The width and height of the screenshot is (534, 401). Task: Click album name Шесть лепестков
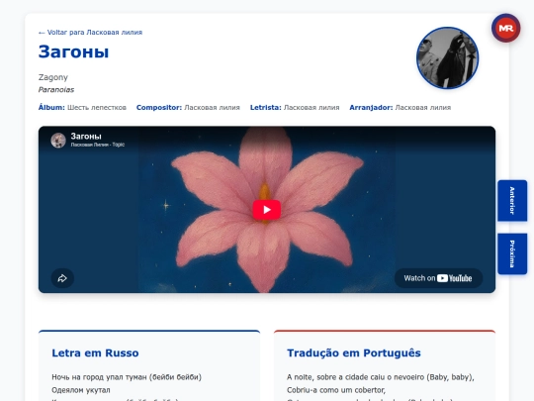[x=97, y=107]
